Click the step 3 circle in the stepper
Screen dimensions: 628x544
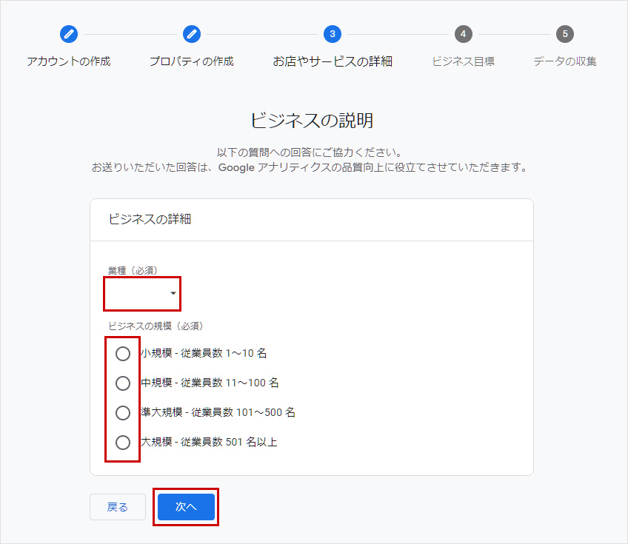pyautogui.click(x=333, y=34)
